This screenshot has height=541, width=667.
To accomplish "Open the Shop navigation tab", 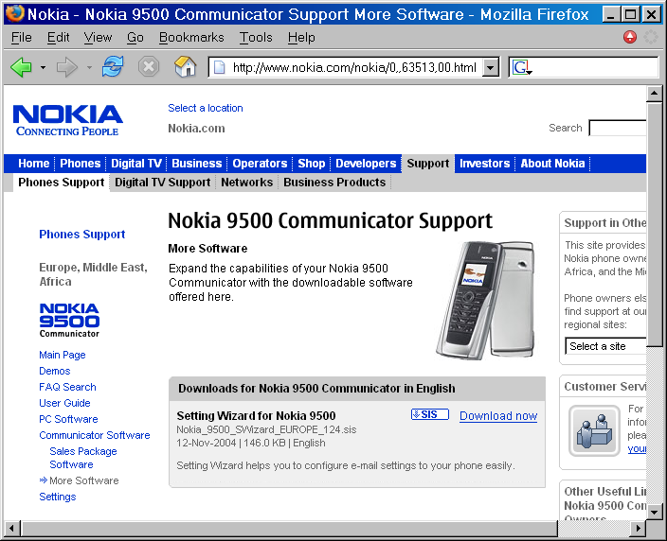I will 312,164.
